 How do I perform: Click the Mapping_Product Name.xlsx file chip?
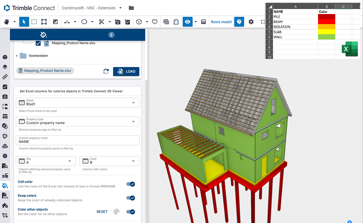click(x=45, y=71)
